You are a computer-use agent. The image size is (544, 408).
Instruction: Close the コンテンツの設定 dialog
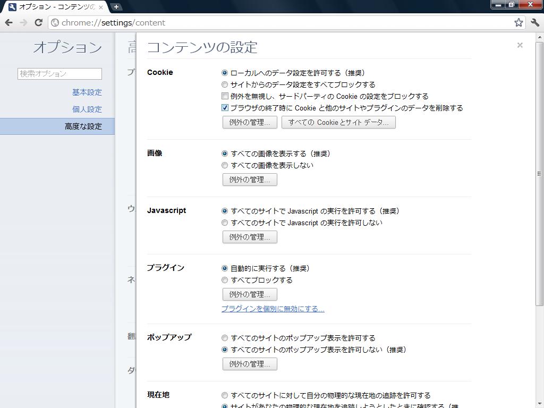pyautogui.click(x=520, y=45)
